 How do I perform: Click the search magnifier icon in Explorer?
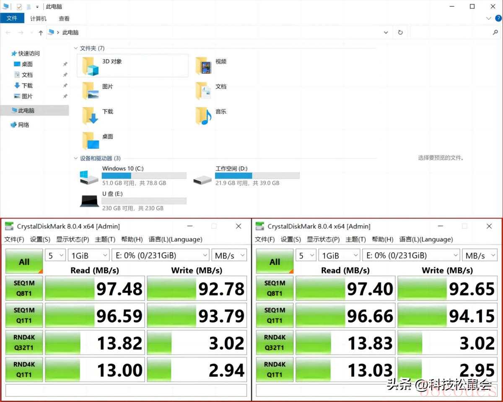click(x=495, y=32)
